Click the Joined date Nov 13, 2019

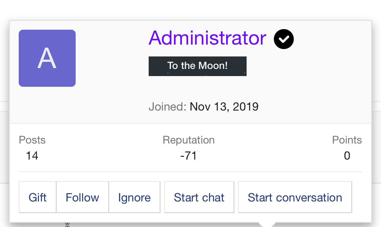tap(224, 106)
